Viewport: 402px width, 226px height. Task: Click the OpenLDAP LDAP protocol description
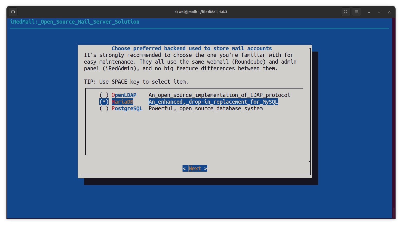click(219, 95)
